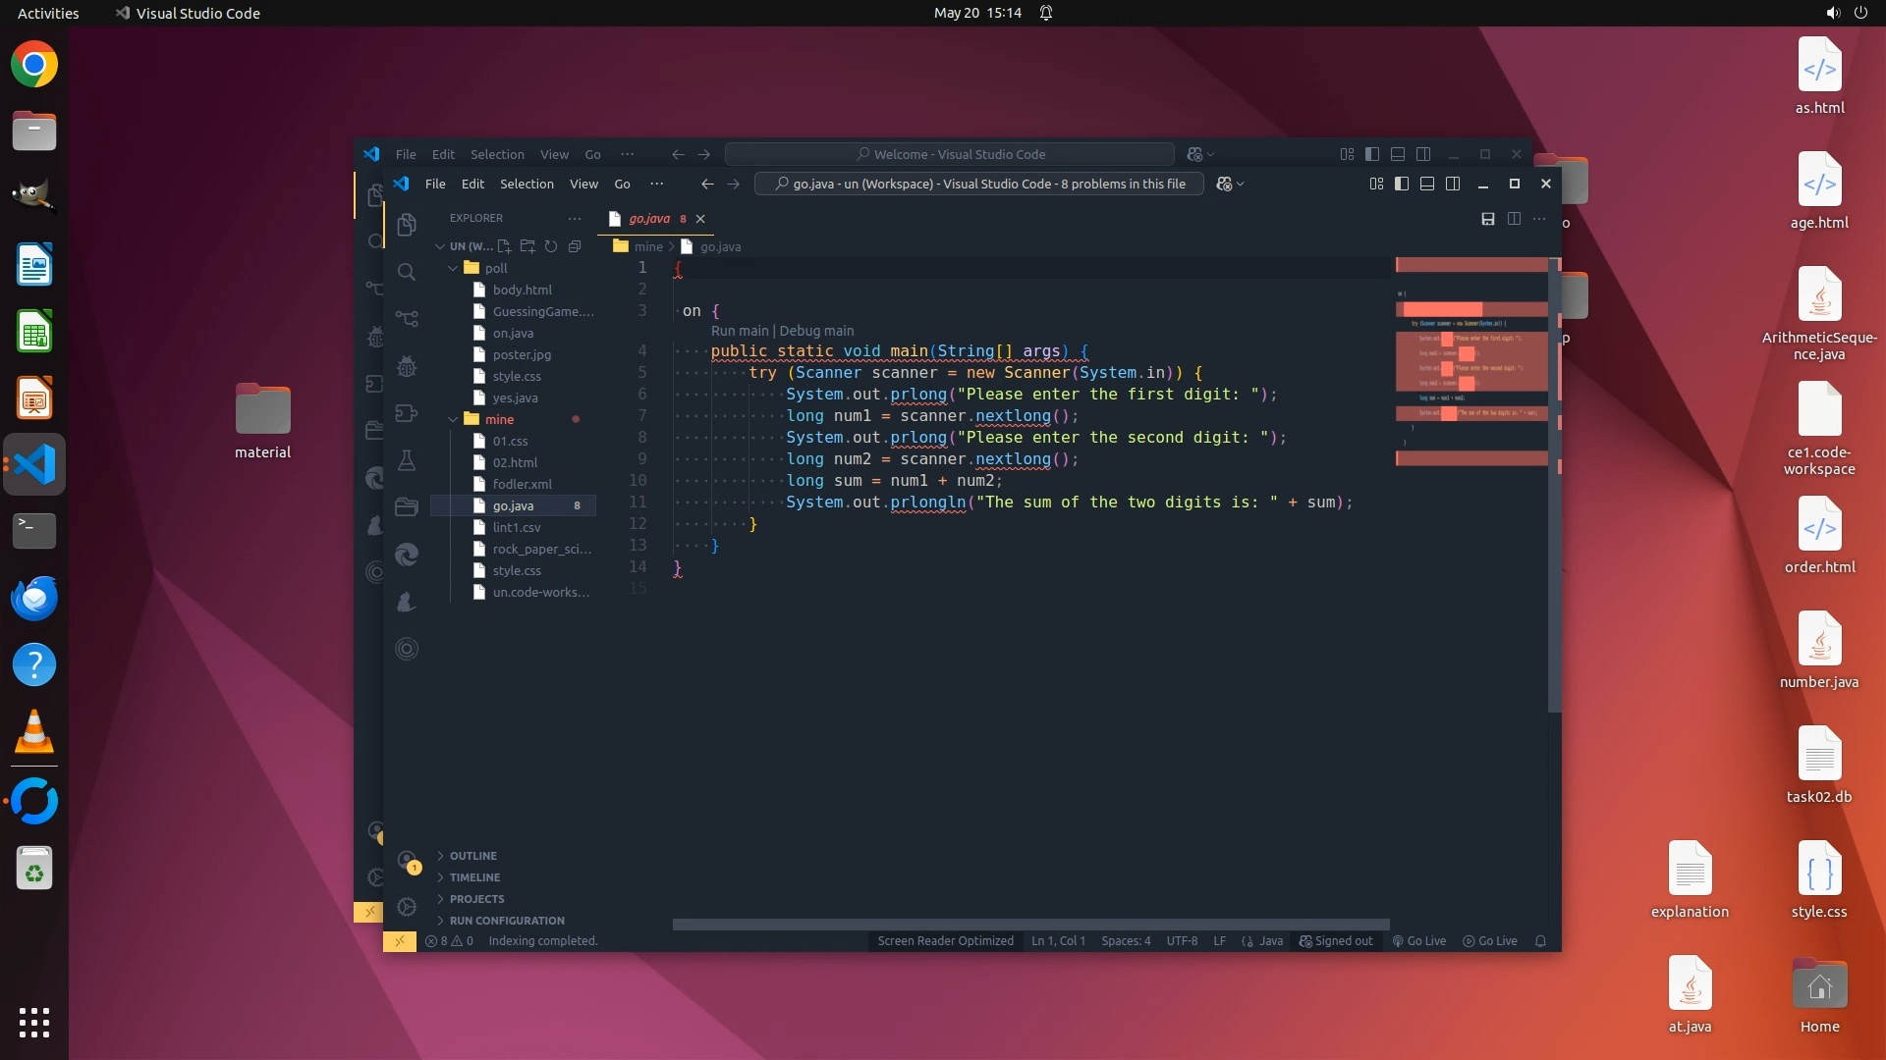Viewport: 1886px width, 1060px height.
Task: Select the go.java editor tab
Action: [x=648, y=219]
